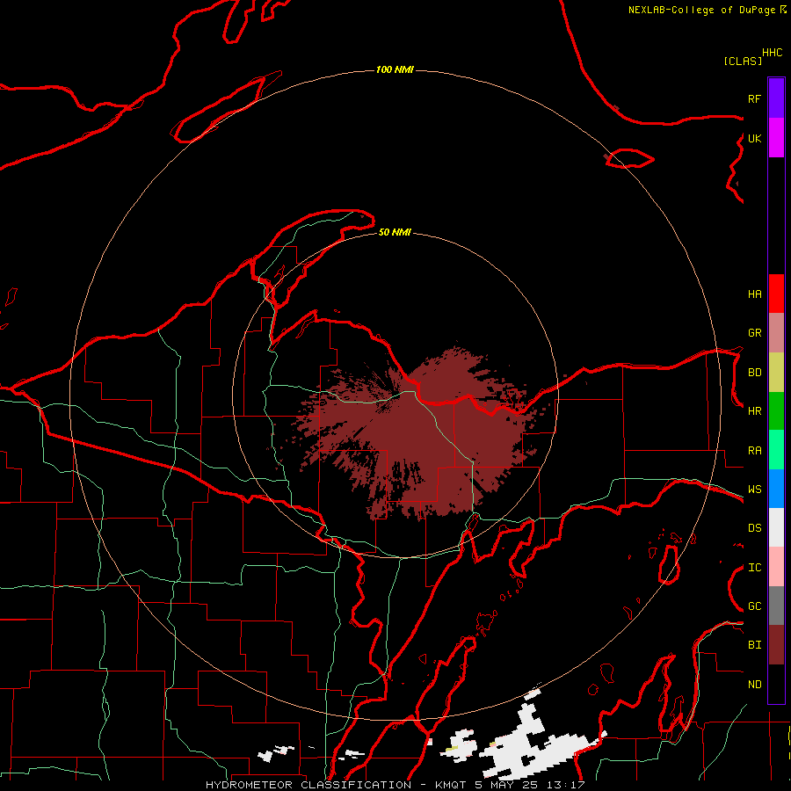The image size is (791, 791).
Task: Click the HA red legend color swatch
Action: click(x=776, y=294)
